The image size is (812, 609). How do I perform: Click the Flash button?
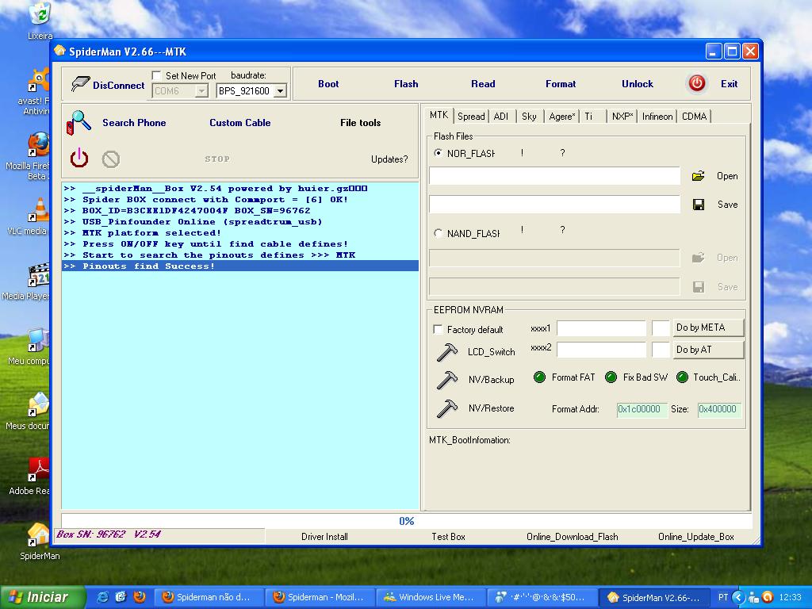coord(406,84)
